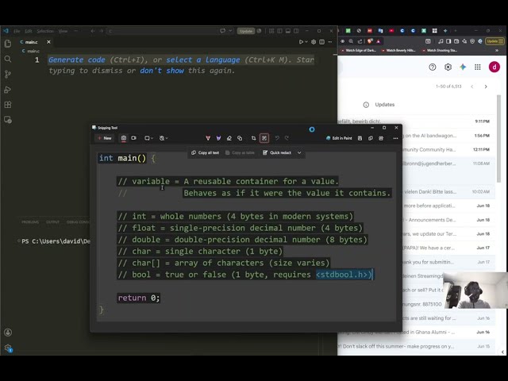This screenshot has height=381, width=508.
Task: Click the select a language link
Action: pyautogui.click(x=203, y=60)
